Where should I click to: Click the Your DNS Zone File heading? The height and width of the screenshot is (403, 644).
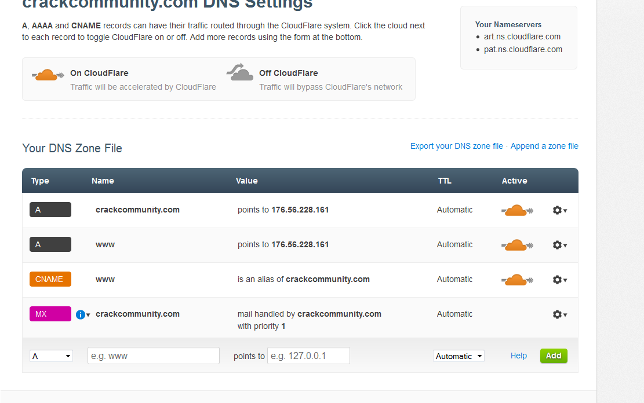pyautogui.click(x=72, y=148)
